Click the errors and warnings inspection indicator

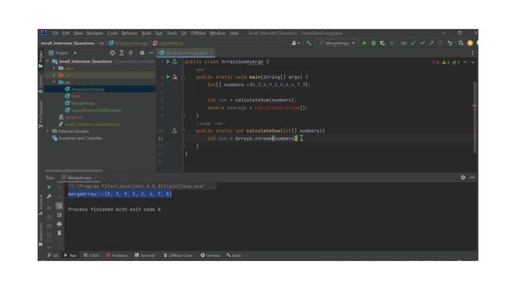pyautogui.click(x=446, y=62)
